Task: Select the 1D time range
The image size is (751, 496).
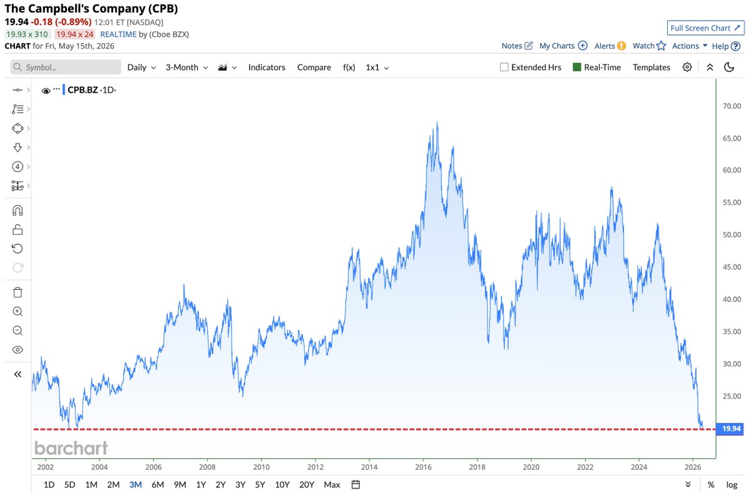Action: pyautogui.click(x=49, y=484)
